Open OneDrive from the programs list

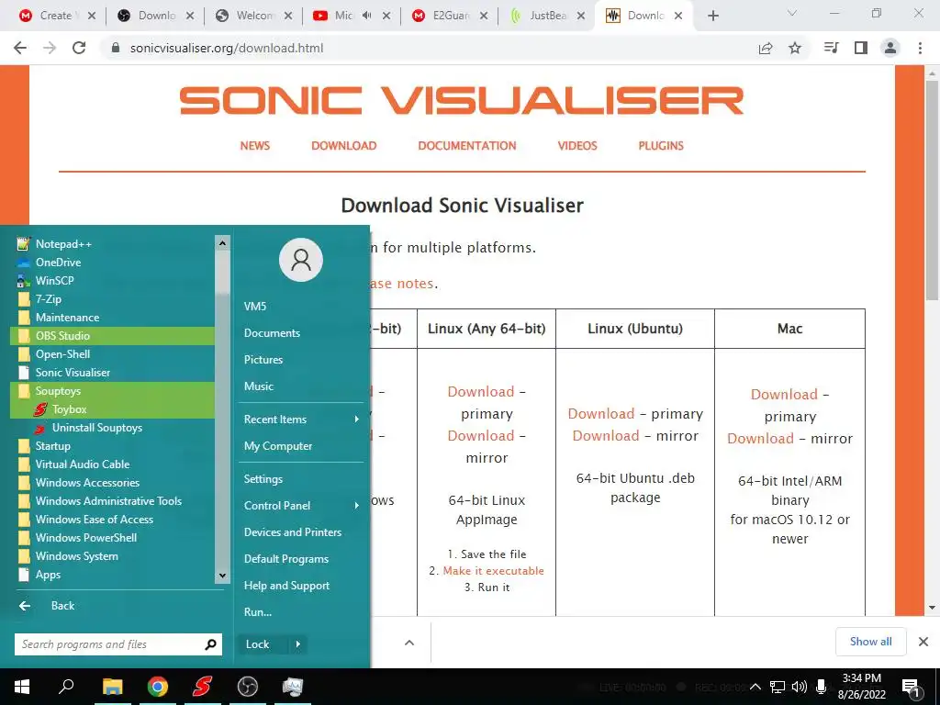coord(112,262)
